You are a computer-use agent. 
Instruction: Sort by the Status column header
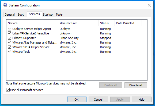click(x=107, y=23)
